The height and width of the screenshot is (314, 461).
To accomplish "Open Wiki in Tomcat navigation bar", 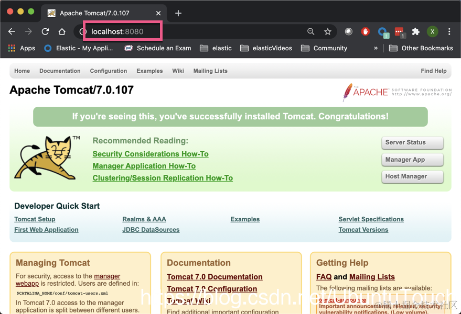I will coord(178,71).
